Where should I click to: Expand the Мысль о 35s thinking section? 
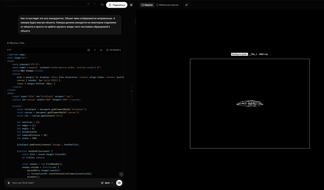(x=15, y=43)
